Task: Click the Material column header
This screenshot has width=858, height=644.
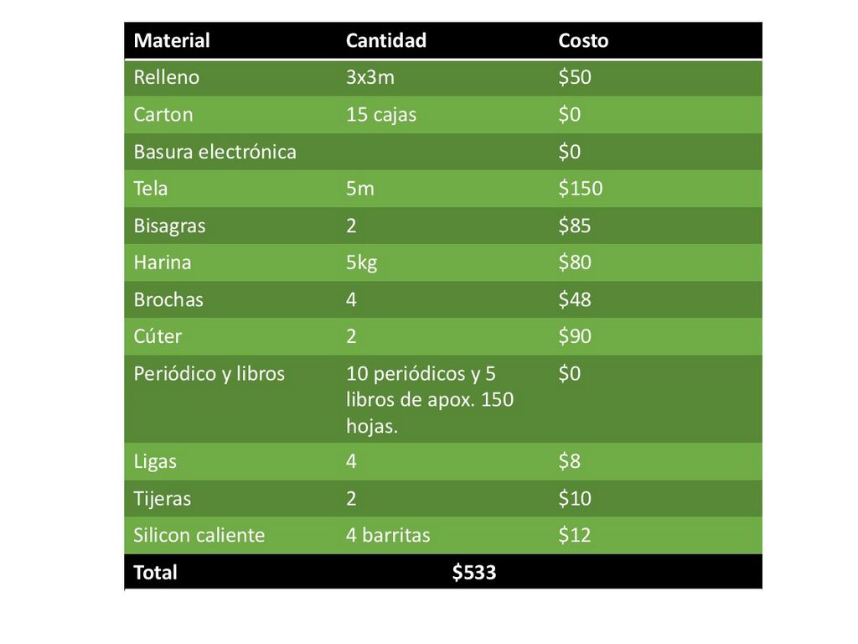Action: [172, 40]
